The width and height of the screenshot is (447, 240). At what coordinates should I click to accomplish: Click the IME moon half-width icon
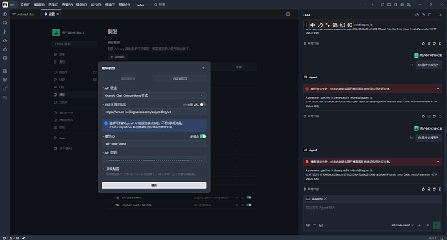(320, 25)
